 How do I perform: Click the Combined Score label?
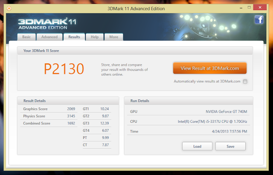point(37,123)
